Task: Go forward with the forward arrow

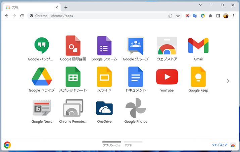Action: pyautogui.click(x=14, y=16)
